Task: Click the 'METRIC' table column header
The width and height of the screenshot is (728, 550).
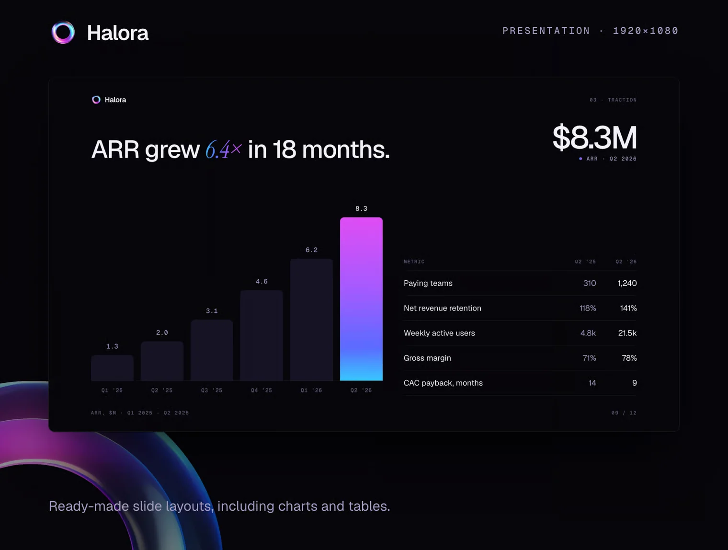Action: [414, 262]
